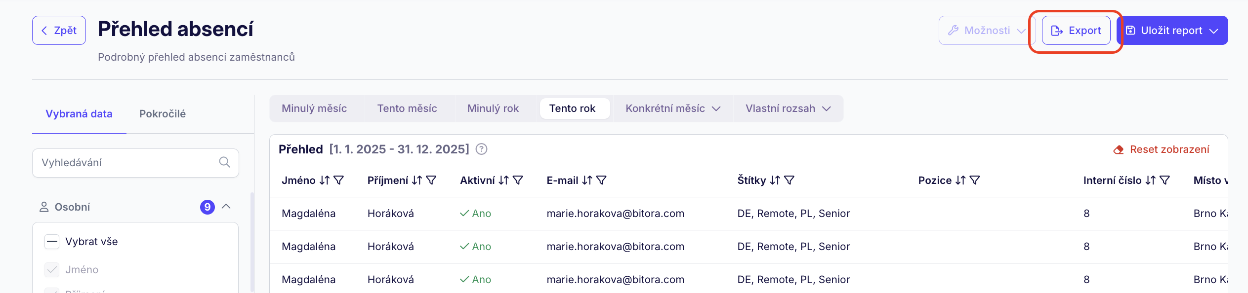Collapse the Osobní section

coord(226,207)
